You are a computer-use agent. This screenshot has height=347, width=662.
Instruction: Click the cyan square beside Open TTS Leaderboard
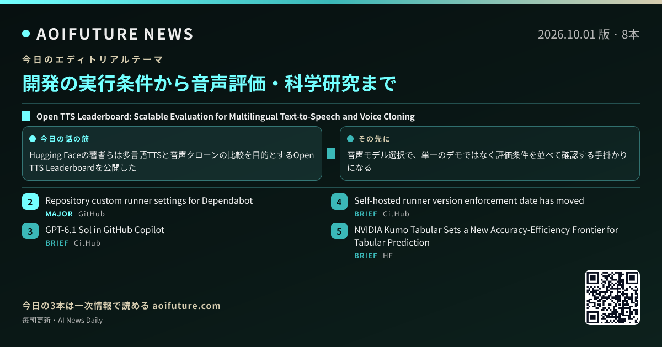(26, 117)
